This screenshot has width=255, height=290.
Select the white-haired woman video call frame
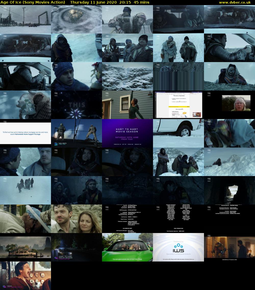tap(229, 105)
